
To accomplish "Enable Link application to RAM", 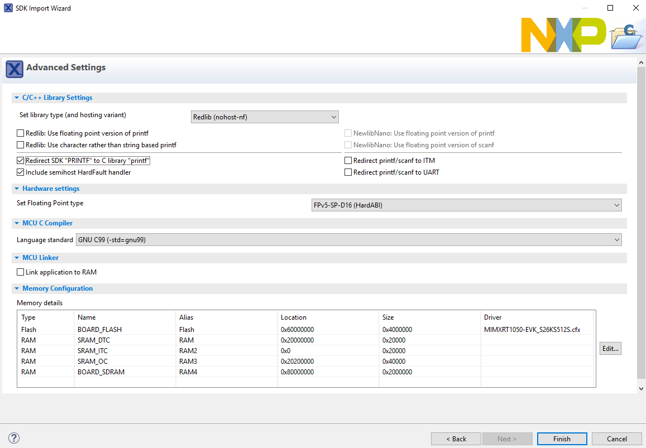I will (21, 272).
